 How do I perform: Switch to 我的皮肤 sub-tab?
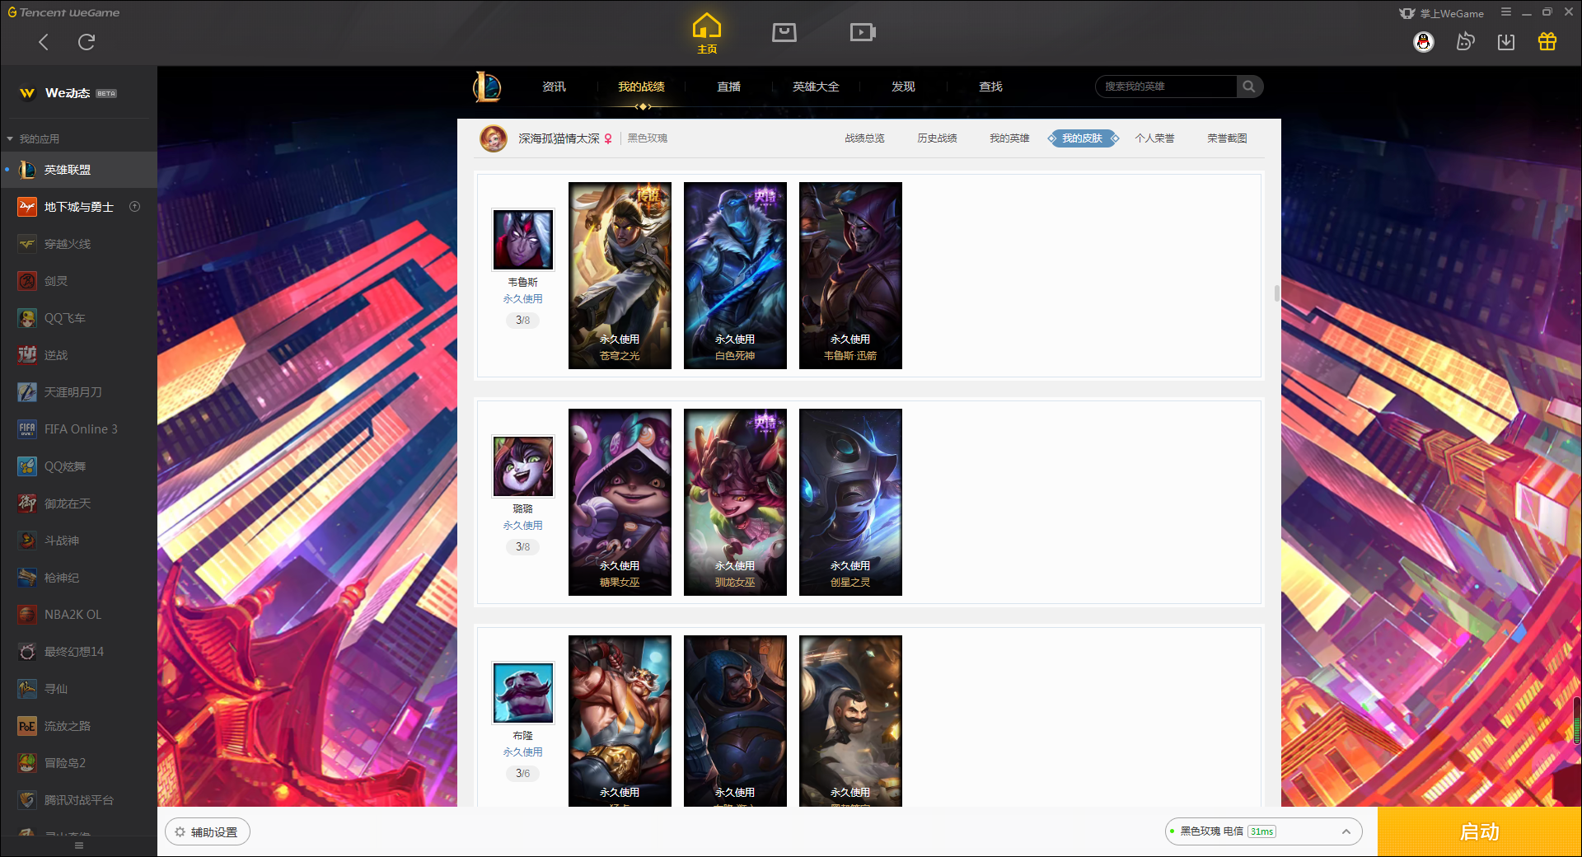(1083, 138)
